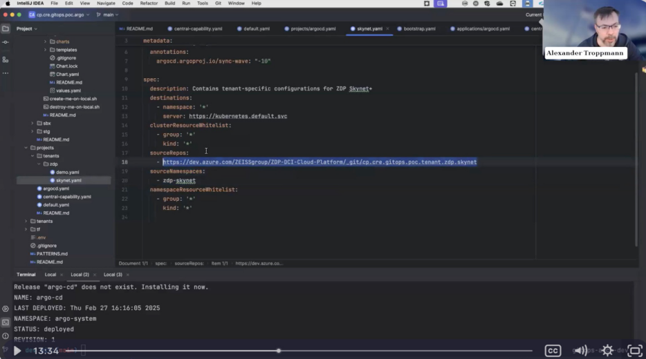Expand the stg folder
Screen dimensions: 646x359
pos(33,132)
